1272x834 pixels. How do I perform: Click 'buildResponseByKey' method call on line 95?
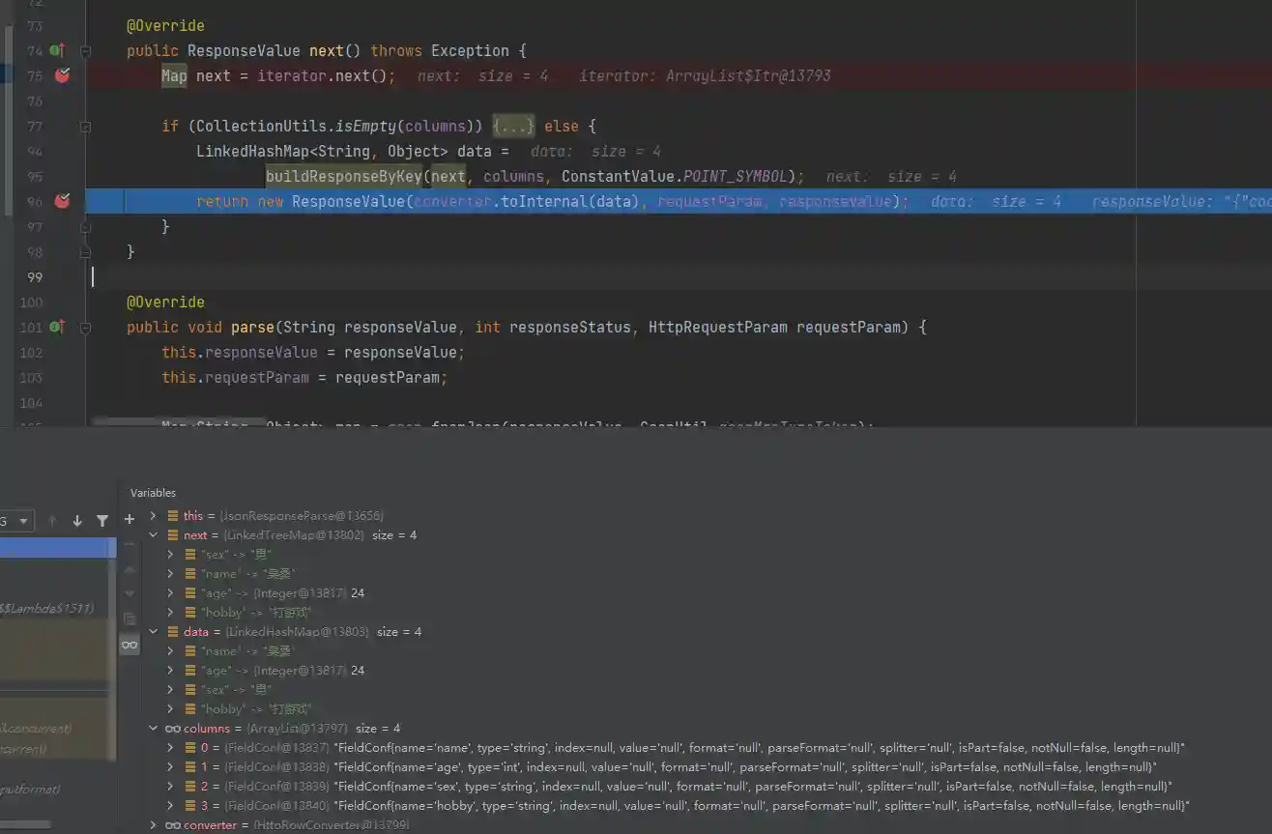tap(344, 176)
